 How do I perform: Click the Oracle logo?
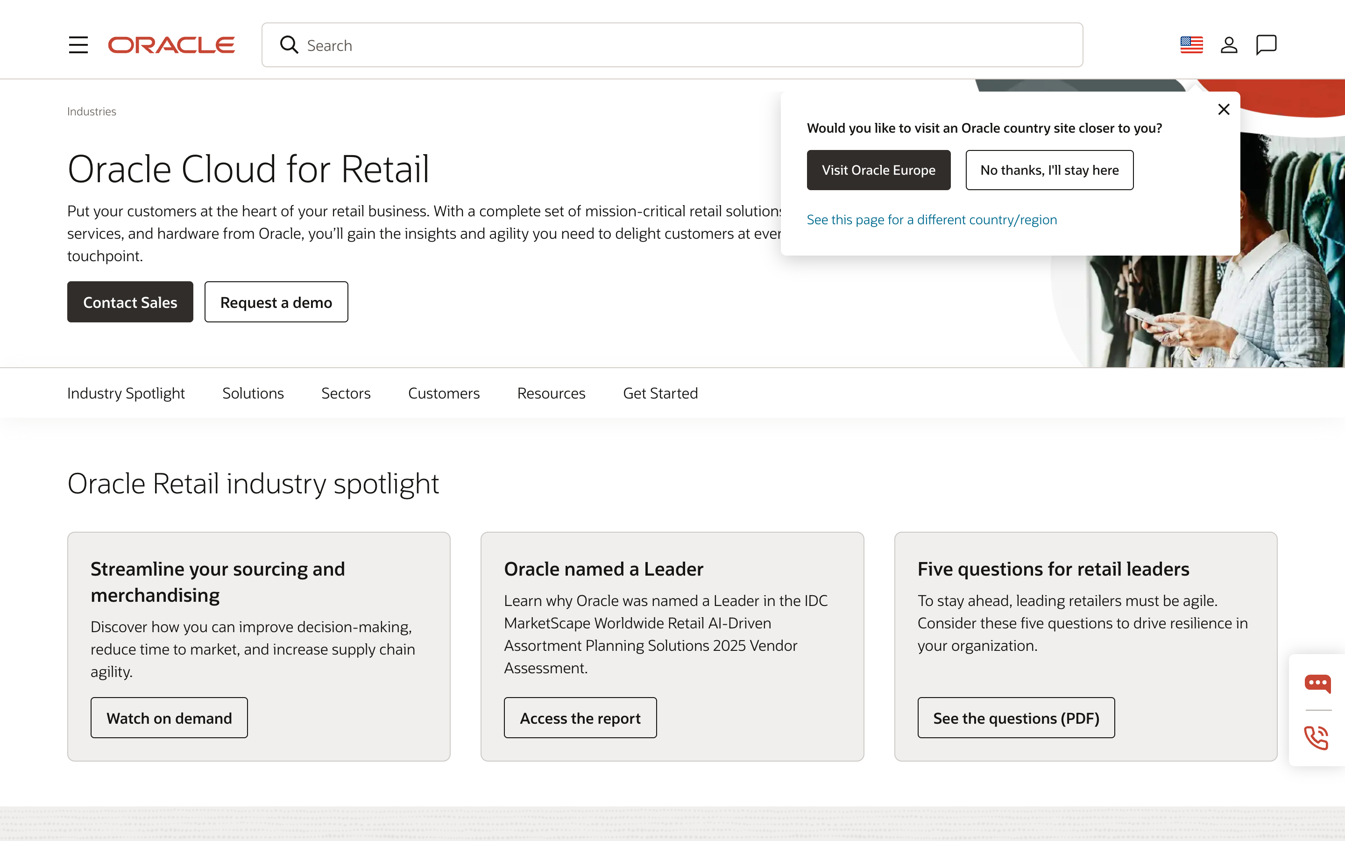pos(171,45)
